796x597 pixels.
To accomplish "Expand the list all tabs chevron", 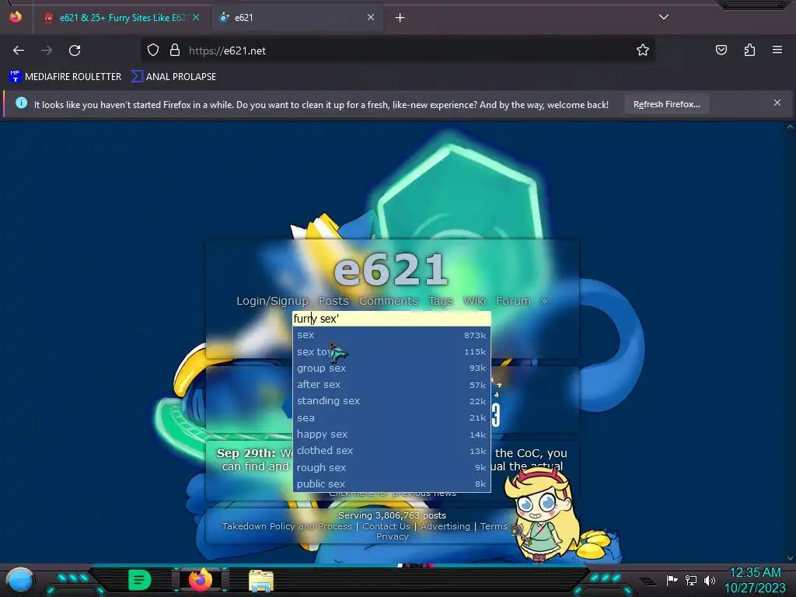I will click(x=664, y=17).
